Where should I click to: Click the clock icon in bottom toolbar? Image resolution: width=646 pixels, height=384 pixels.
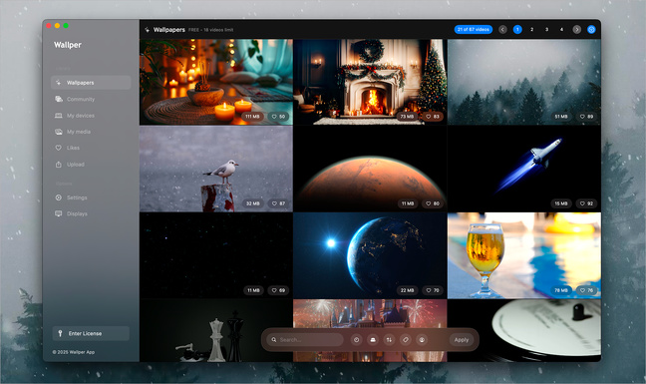tap(356, 340)
